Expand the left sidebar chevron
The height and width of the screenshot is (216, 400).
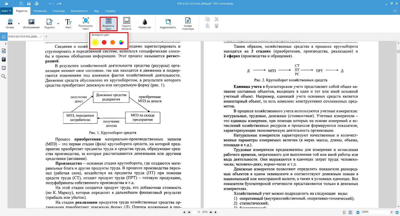coord(5,44)
